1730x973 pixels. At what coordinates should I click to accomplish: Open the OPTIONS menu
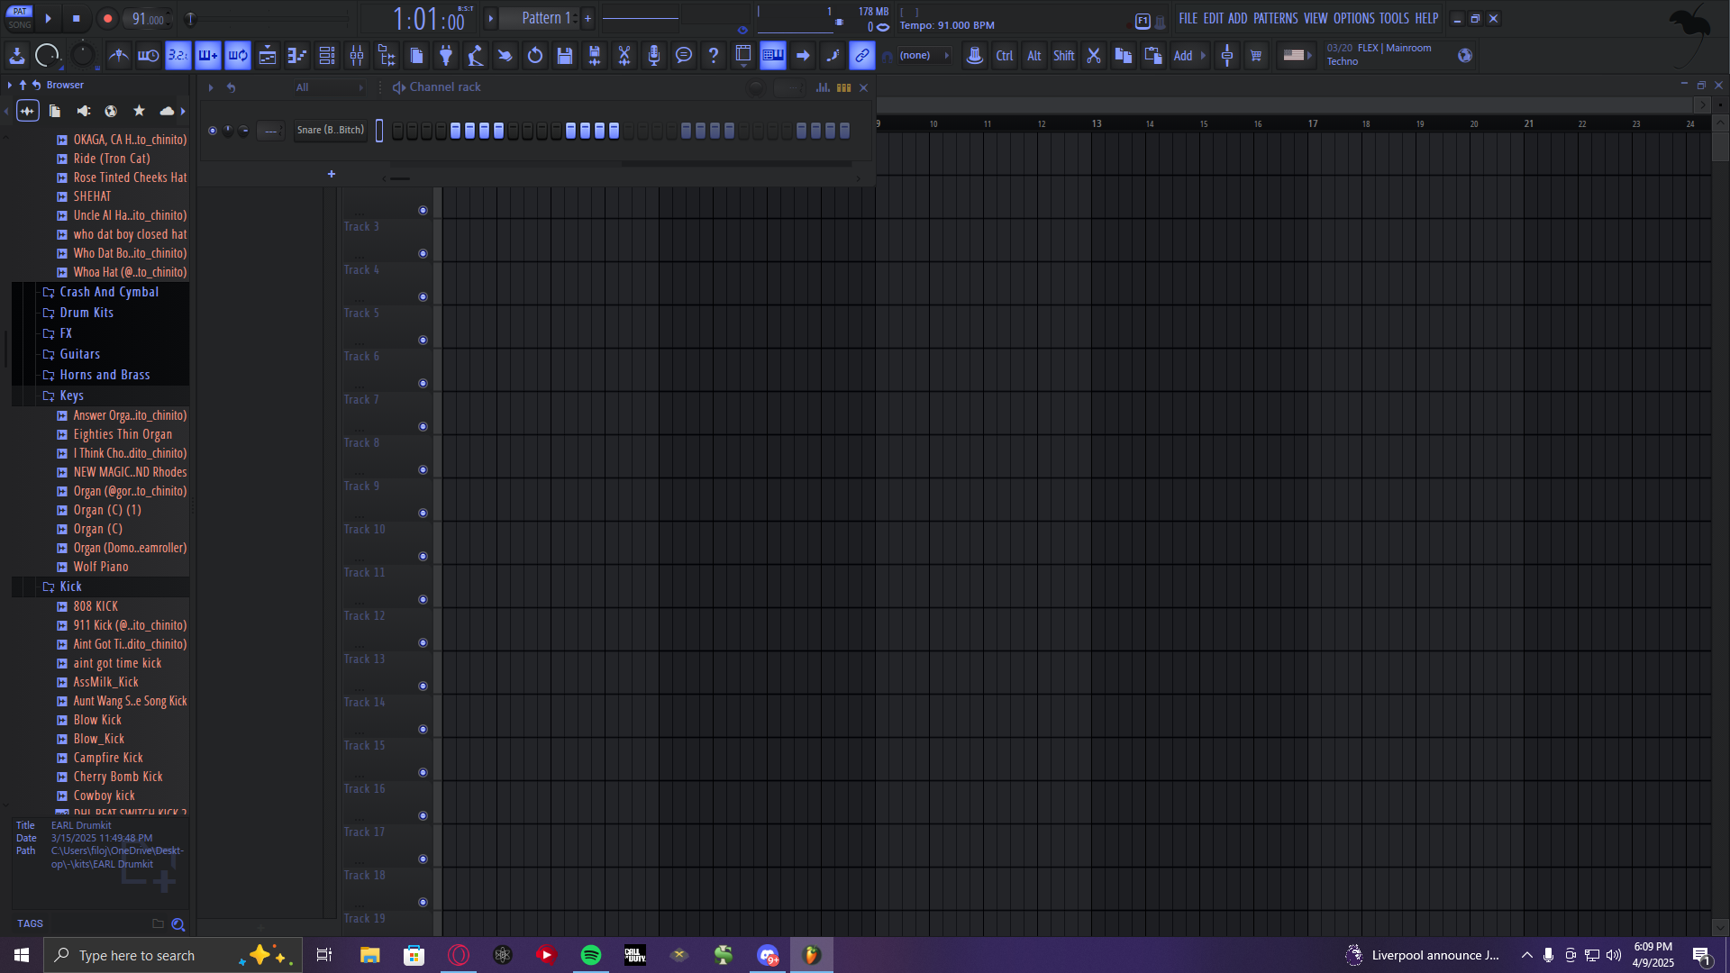coord(1353,18)
